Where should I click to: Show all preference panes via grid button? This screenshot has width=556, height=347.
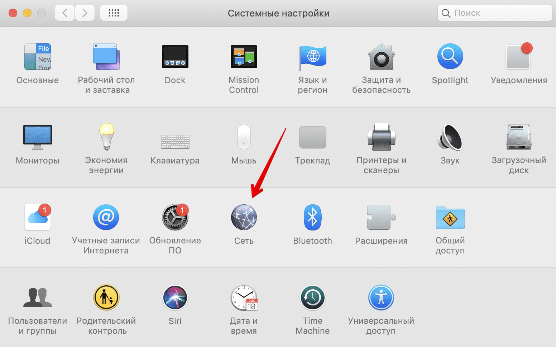pos(114,13)
